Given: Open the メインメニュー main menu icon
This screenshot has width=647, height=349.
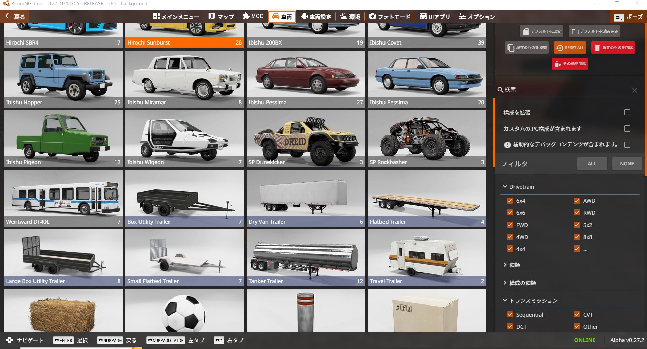Looking at the screenshot, I should [x=156, y=17].
